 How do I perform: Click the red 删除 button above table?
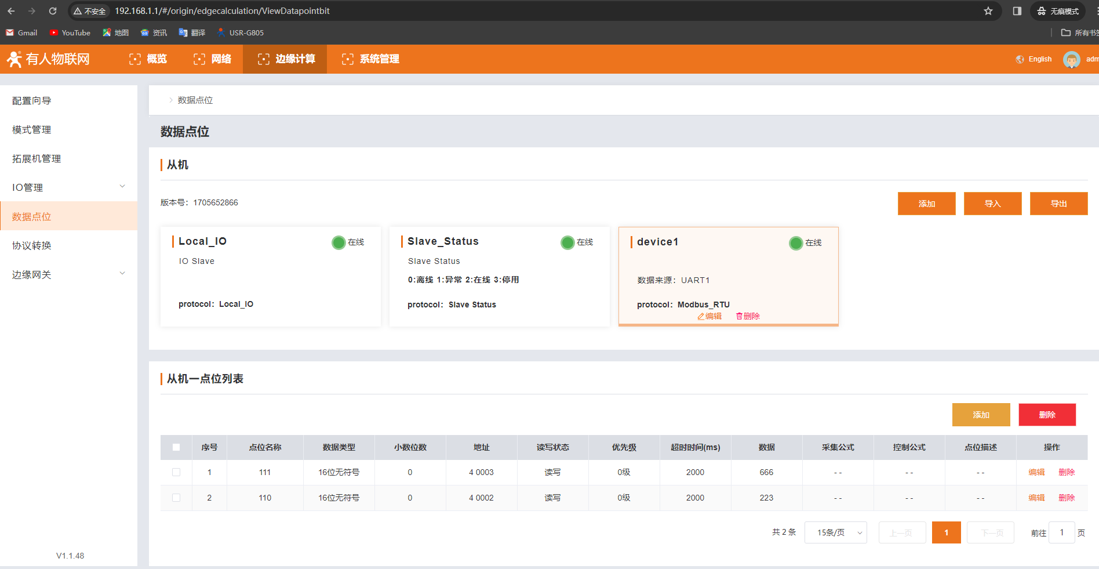(x=1047, y=415)
